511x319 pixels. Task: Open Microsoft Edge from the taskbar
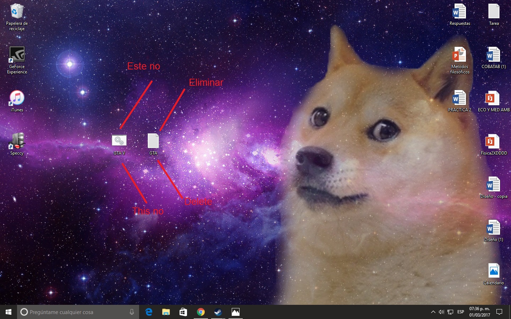(x=149, y=312)
